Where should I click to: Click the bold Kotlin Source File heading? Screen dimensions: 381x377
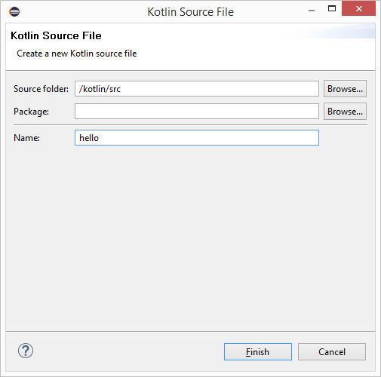(56, 35)
